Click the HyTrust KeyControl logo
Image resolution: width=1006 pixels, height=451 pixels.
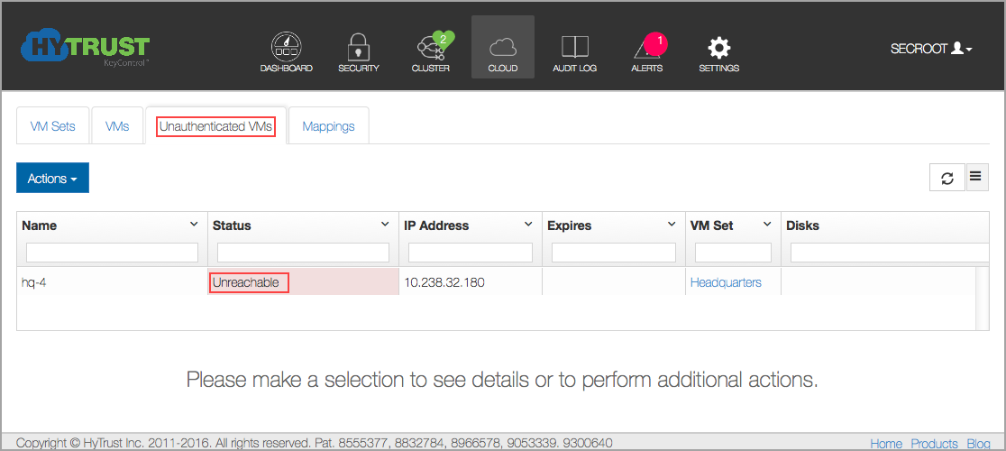(85, 48)
